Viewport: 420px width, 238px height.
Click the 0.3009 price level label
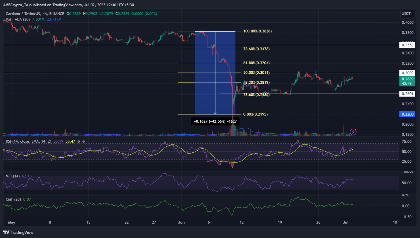pos(407,73)
